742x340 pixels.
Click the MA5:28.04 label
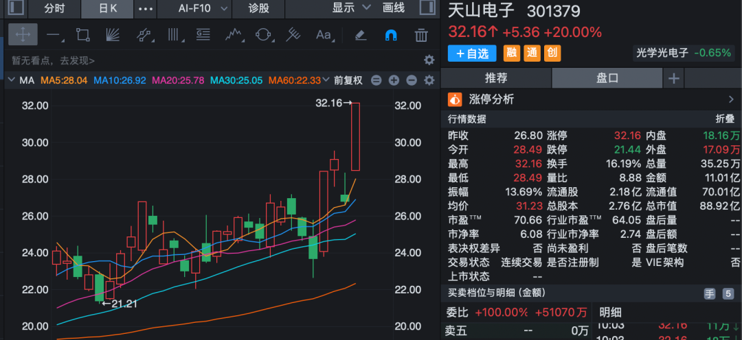click(64, 80)
